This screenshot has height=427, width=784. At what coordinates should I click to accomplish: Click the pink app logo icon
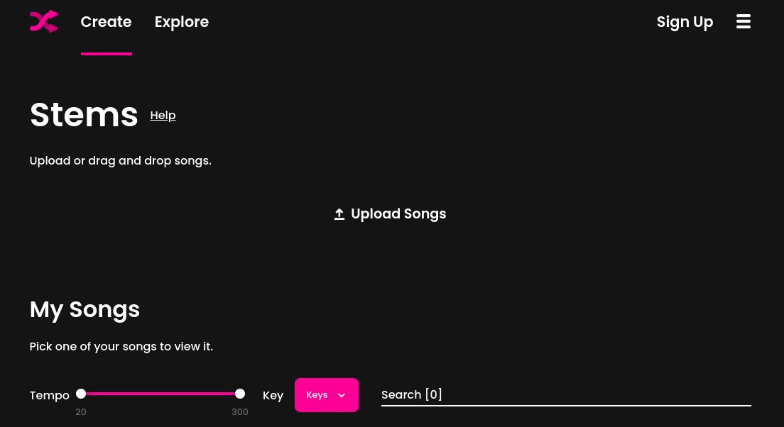point(43,21)
